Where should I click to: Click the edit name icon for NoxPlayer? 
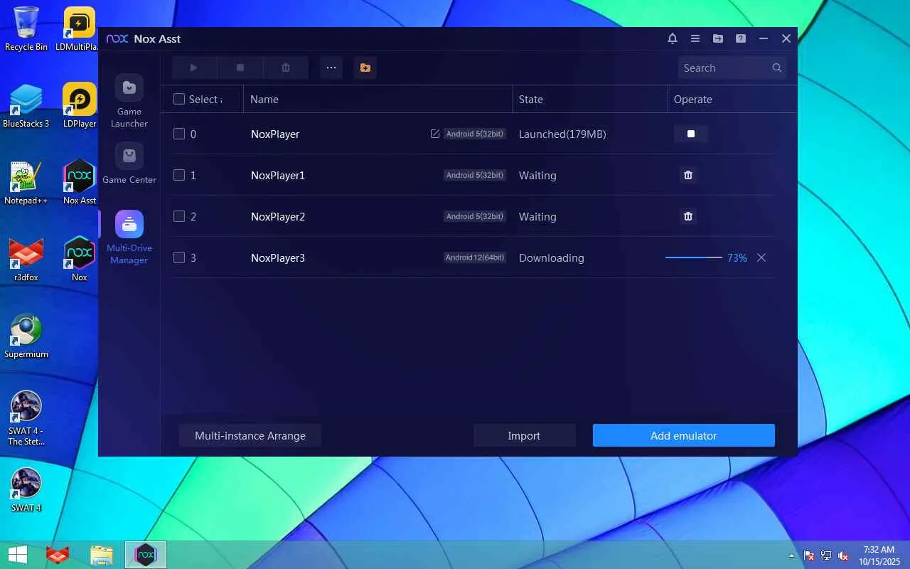tap(435, 134)
